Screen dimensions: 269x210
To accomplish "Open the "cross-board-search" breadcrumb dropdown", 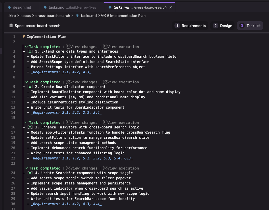I will (53, 16).
